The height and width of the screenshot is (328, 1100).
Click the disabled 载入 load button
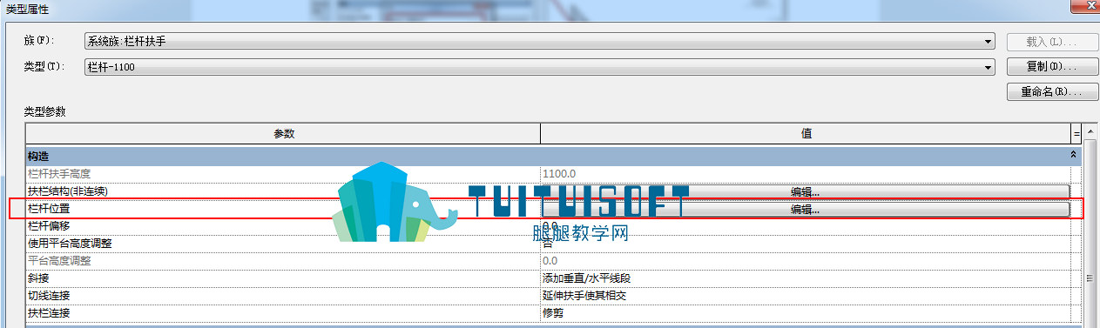click(x=1045, y=41)
